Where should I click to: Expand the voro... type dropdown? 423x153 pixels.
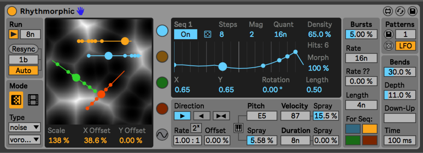24,139
